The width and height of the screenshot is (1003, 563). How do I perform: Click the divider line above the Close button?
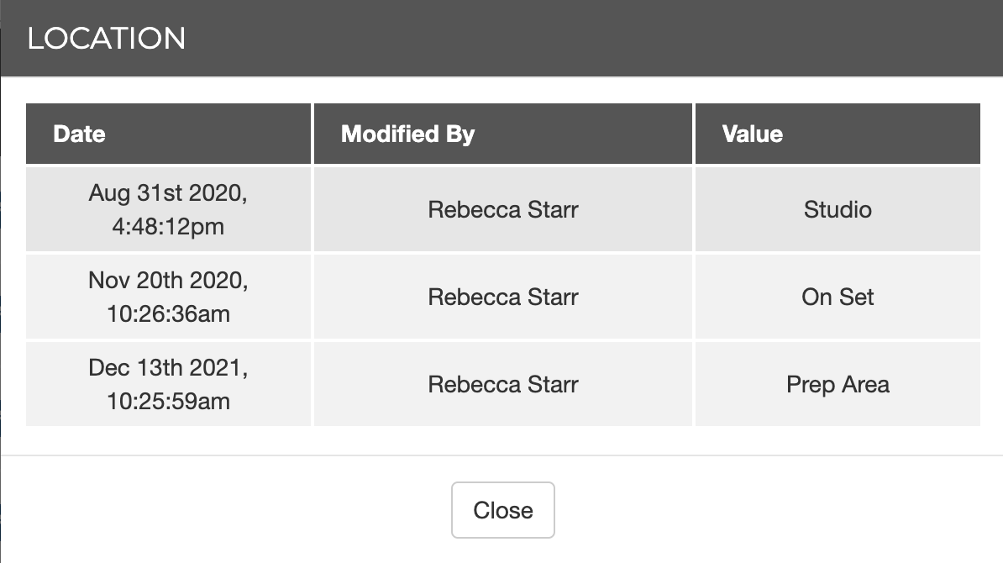(502, 455)
